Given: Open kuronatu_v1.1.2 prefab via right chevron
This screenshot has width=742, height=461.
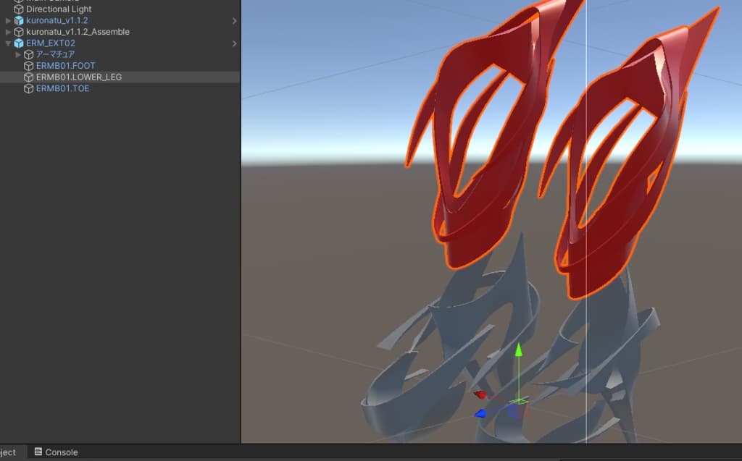Looking at the screenshot, I should point(234,21).
